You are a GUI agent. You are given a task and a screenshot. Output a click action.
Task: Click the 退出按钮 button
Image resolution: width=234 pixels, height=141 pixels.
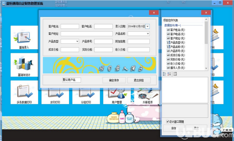pos(139,80)
